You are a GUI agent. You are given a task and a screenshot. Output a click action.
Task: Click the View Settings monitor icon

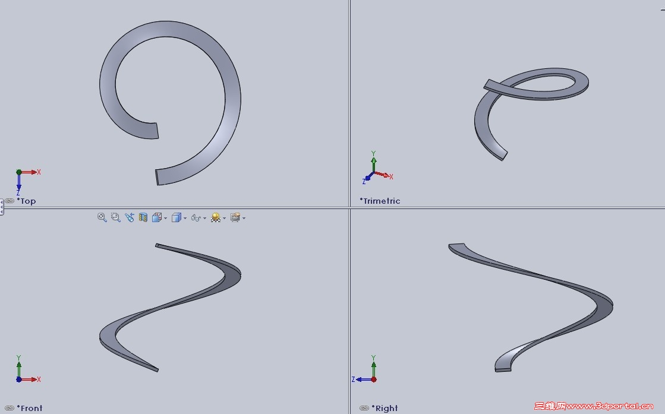click(x=235, y=217)
